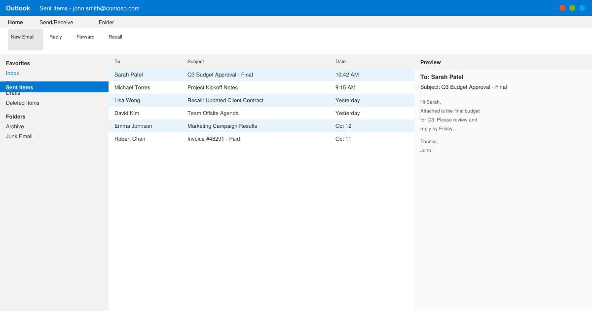592x311 pixels.
Task: Sort by the To column header
Action: coord(117,62)
